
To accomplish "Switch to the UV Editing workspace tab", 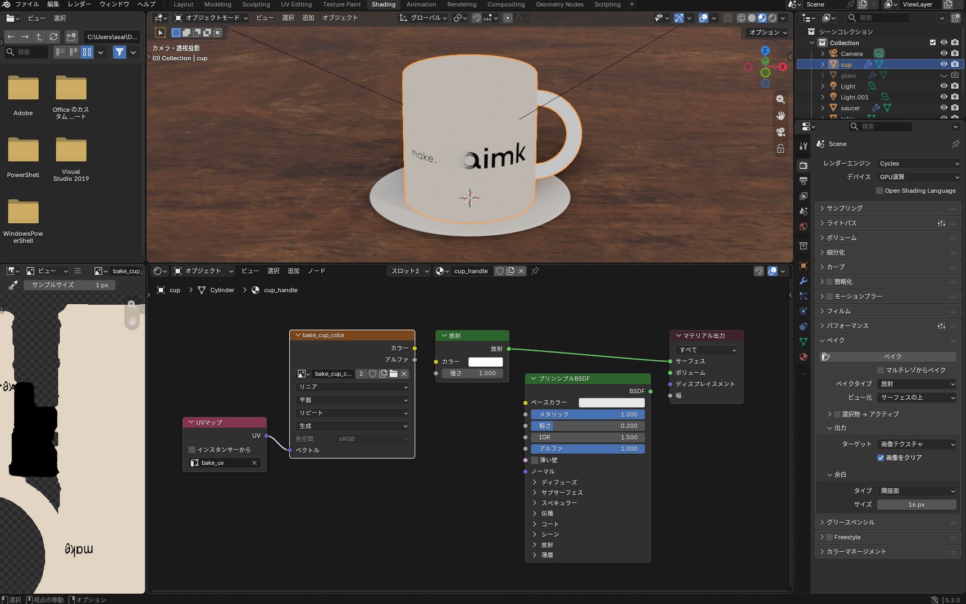I will (296, 4).
